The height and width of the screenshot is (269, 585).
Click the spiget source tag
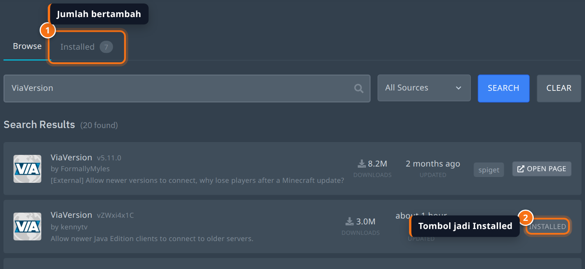pos(489,170)
